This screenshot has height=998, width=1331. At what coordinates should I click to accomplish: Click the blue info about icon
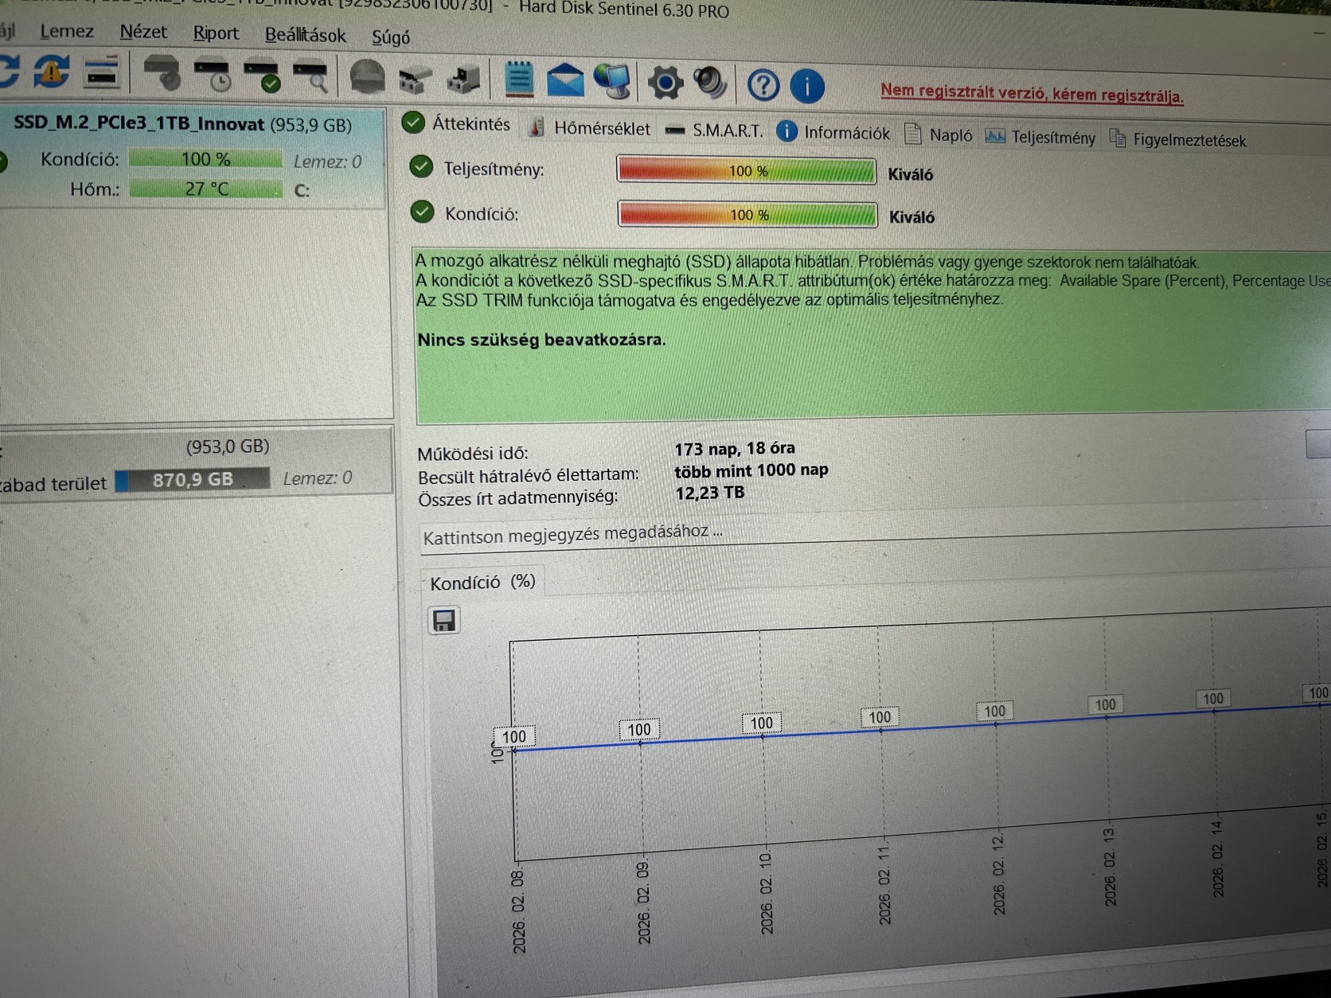807,85
